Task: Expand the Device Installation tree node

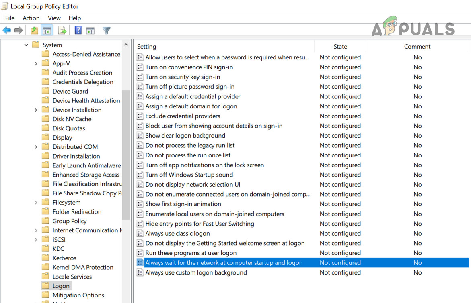Action: click(36, 110)
